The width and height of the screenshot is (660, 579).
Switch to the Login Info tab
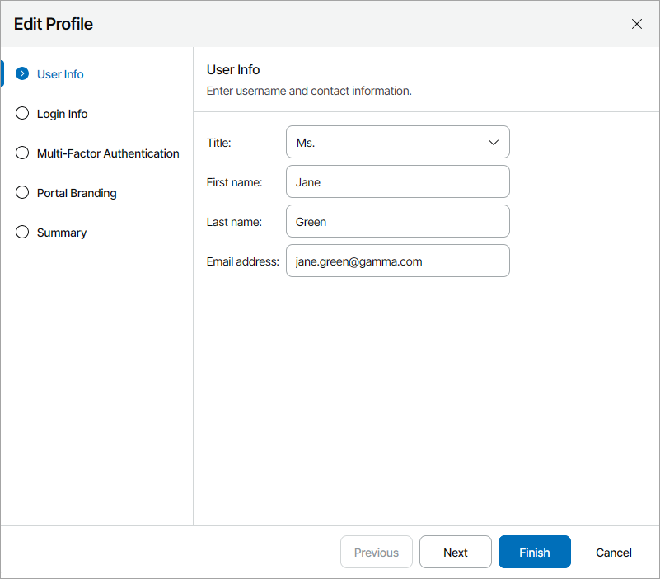(x=63, y=114)
